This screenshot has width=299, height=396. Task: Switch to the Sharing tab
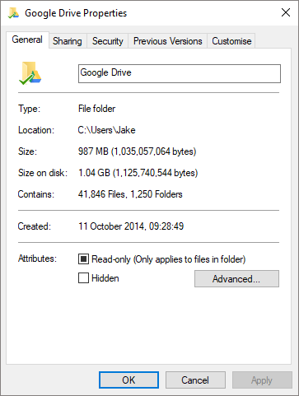tap(68, 41)
